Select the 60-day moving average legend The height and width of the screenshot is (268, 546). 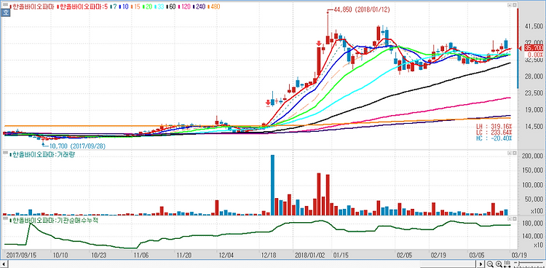pos(170,7)
